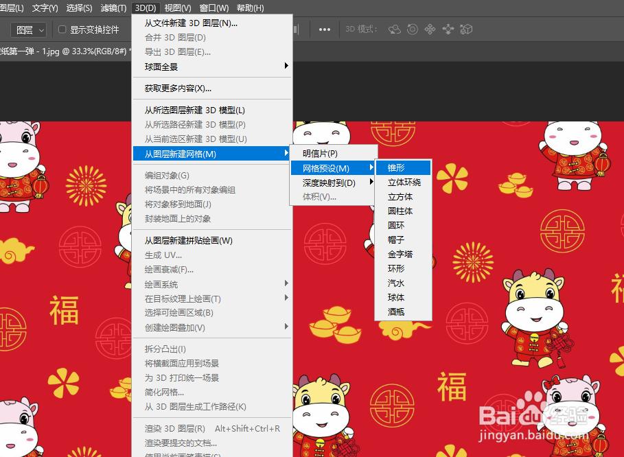Choose 绘画衰减(F)...
Screen dimensions: 624x457
click(212, 269)
